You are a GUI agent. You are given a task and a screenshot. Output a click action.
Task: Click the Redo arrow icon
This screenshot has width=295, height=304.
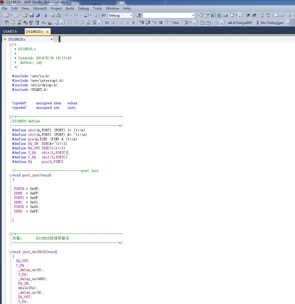point(76,15)
